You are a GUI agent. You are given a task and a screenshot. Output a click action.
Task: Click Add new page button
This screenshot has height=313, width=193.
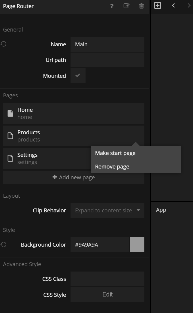pyautogui.click(x=74, y=178)
